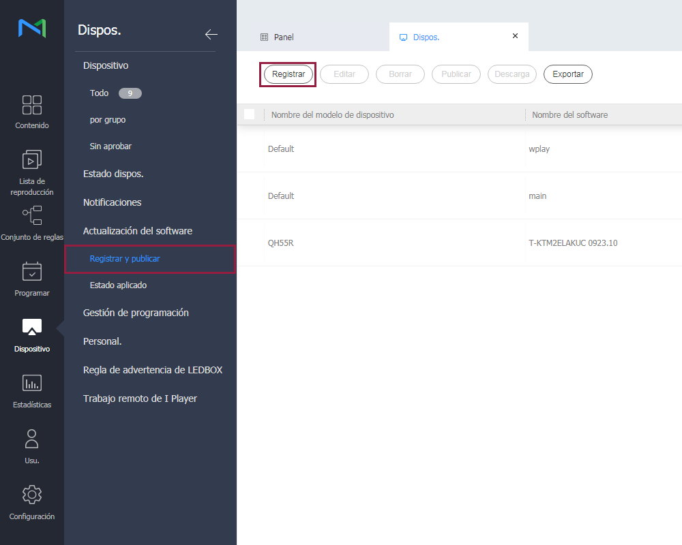The width and height of the screenshot is (682, 545).
Task: Close the Dispos. tab
Action: pos(515,36)
